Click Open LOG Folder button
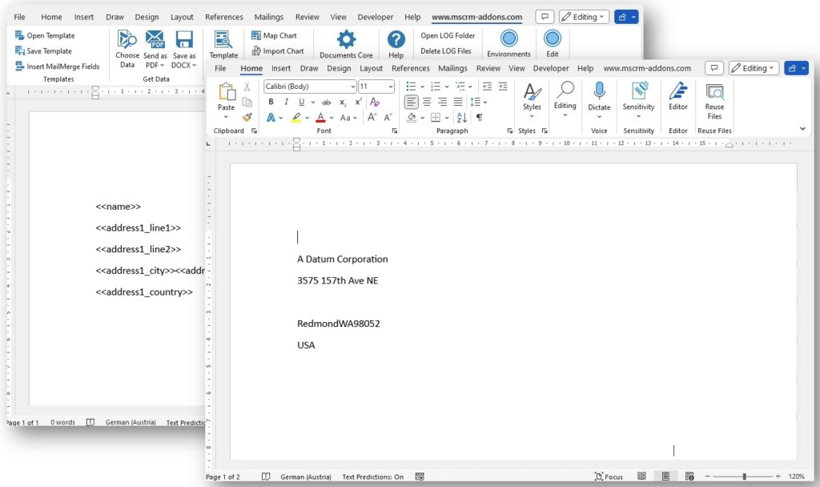The width and height of the screenshot is (820, 487). click(448, 35)
